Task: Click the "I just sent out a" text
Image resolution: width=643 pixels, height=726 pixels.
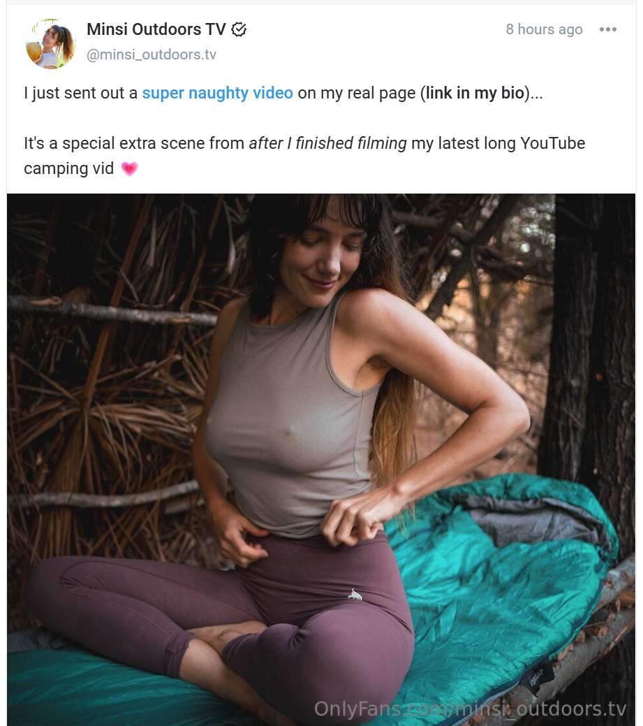Action: pos(80,93)
